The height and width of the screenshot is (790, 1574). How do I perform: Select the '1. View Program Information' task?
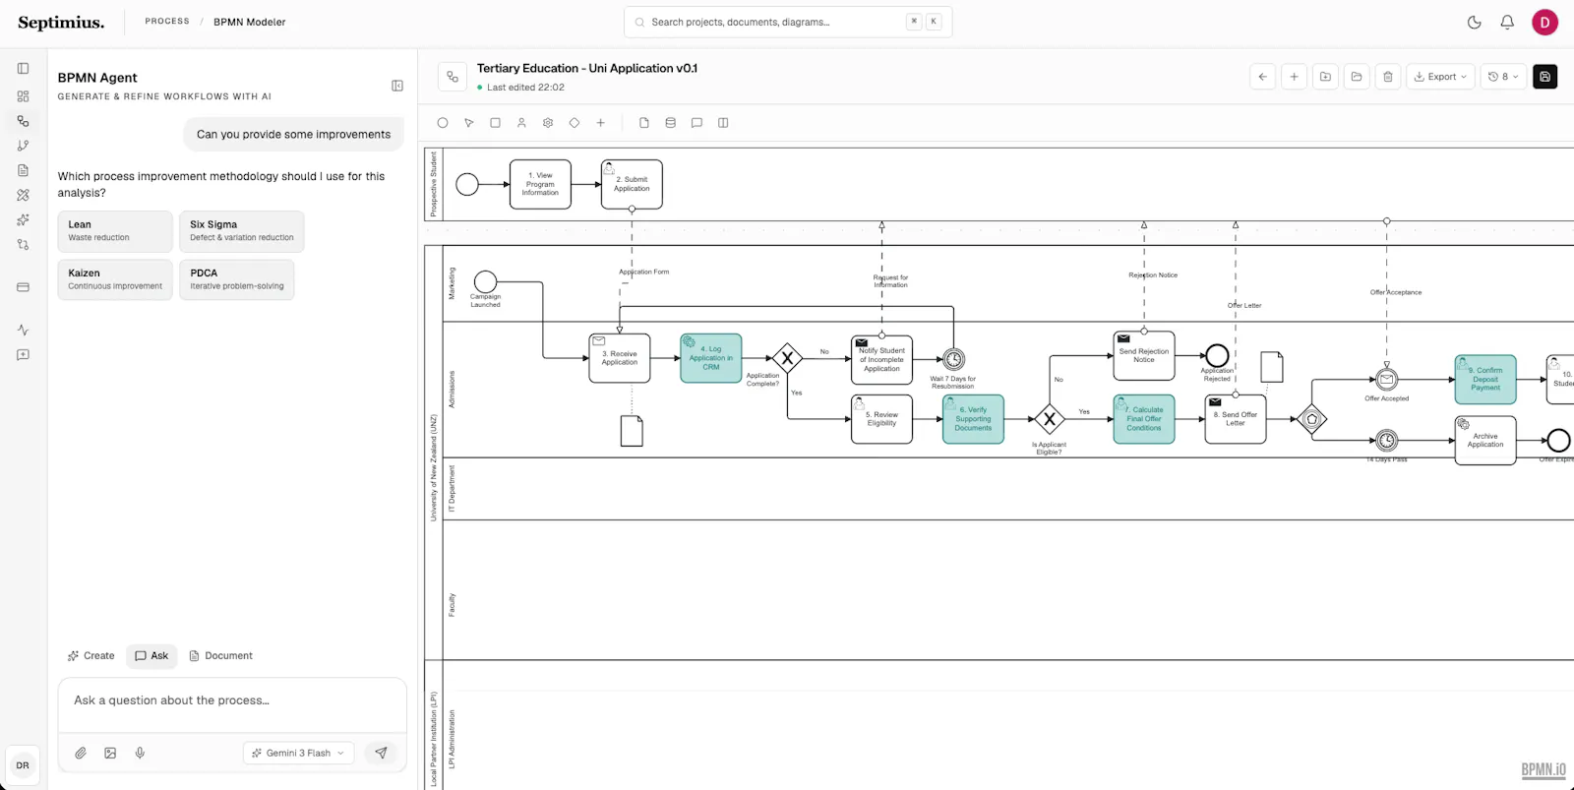click(x=540, y=184)
